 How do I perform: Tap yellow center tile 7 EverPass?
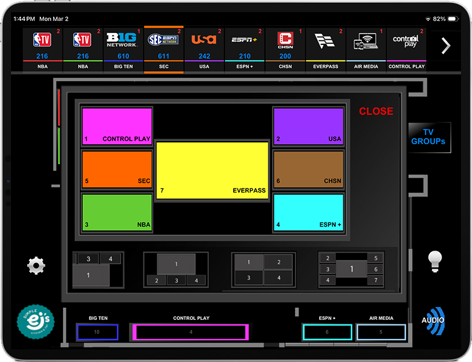(212, 171)
